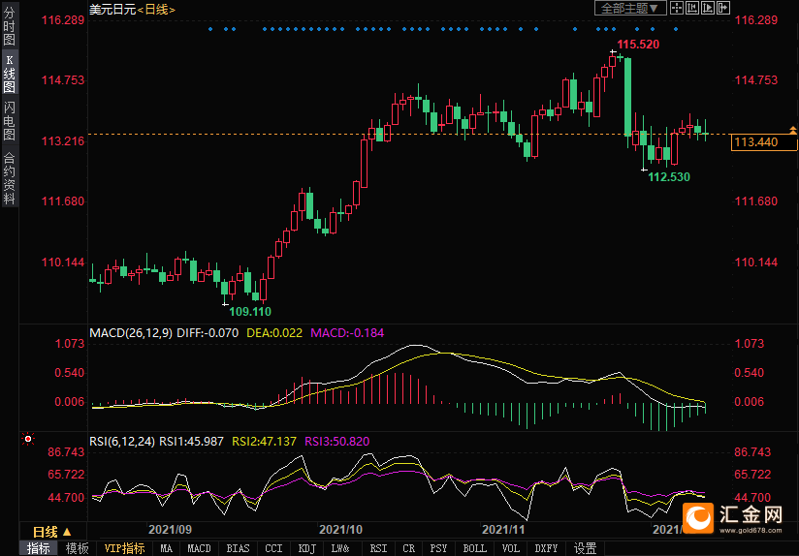
Task: Open the 全部主题 dropdown
Action: tap(631, 8)
